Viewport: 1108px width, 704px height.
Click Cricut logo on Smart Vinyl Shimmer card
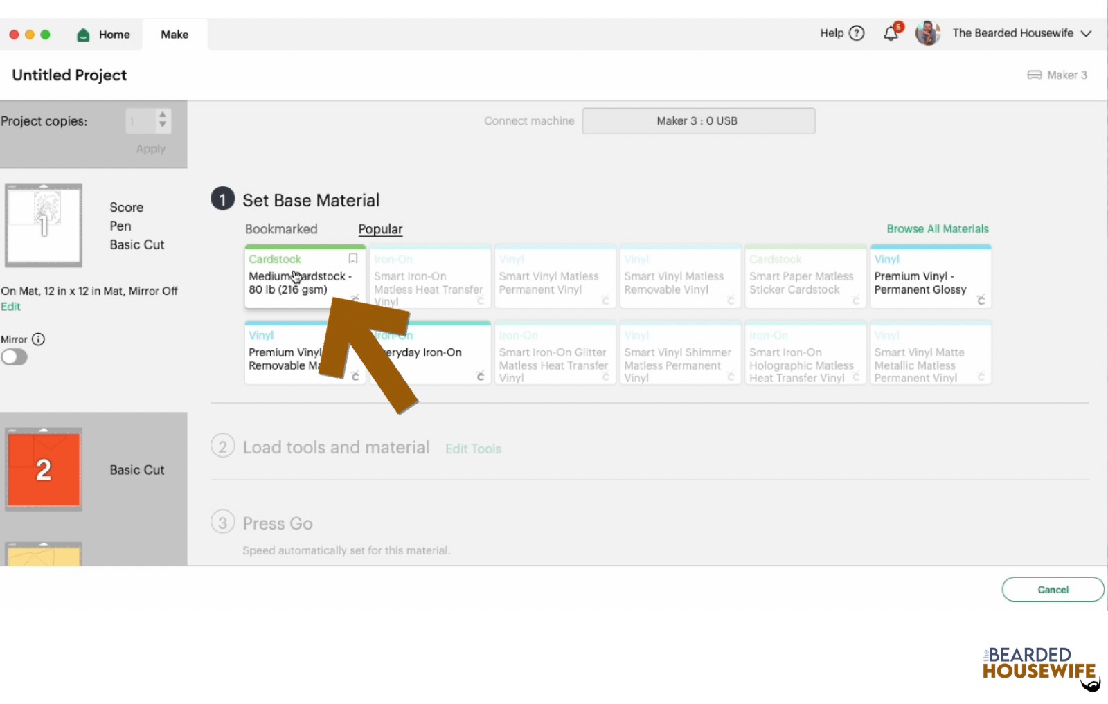731,376
